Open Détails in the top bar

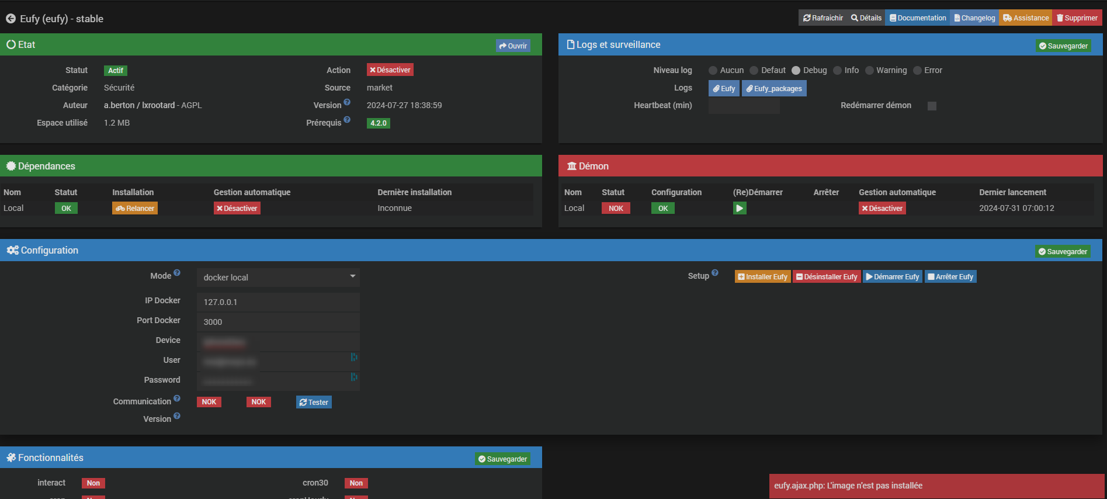[866, 18]
